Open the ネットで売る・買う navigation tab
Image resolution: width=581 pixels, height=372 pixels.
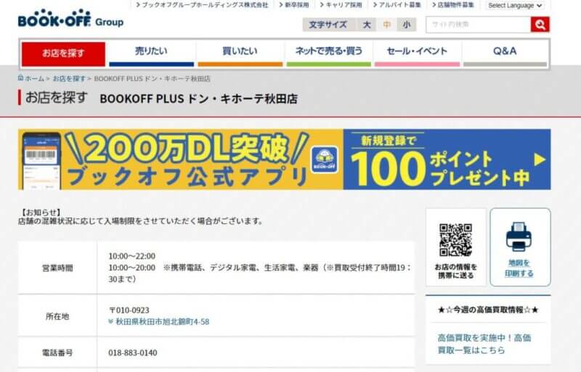[x=329, y=54]
